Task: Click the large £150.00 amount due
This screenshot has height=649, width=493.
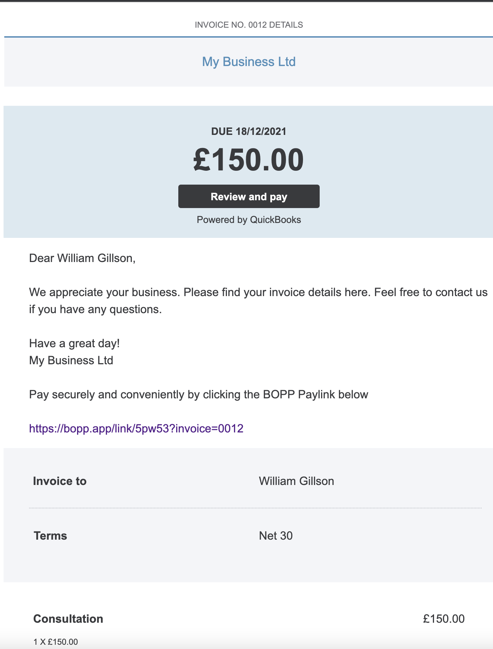Action: tap(249, 160)
